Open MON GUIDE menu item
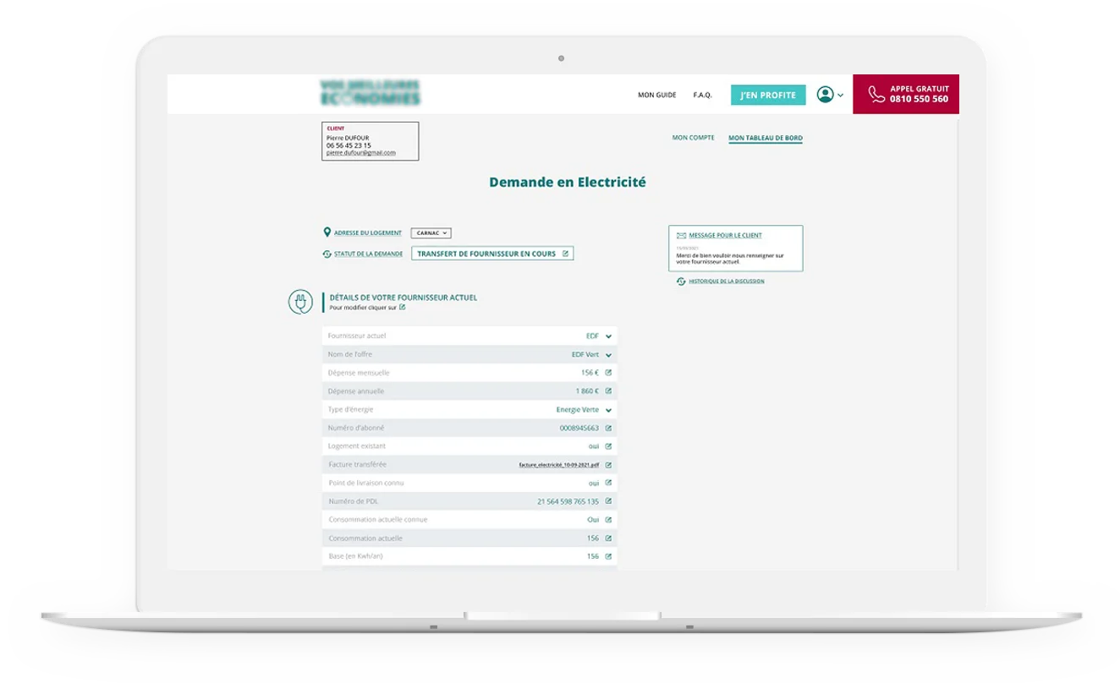This screenshot has width=1120, height=683. [x=657, y=96]
